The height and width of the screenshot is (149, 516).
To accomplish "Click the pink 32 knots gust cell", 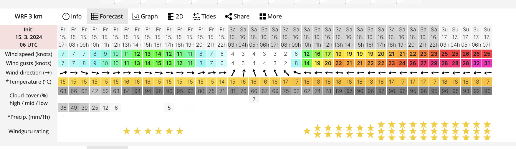I will pyautogui.click(x=476, y=63).
